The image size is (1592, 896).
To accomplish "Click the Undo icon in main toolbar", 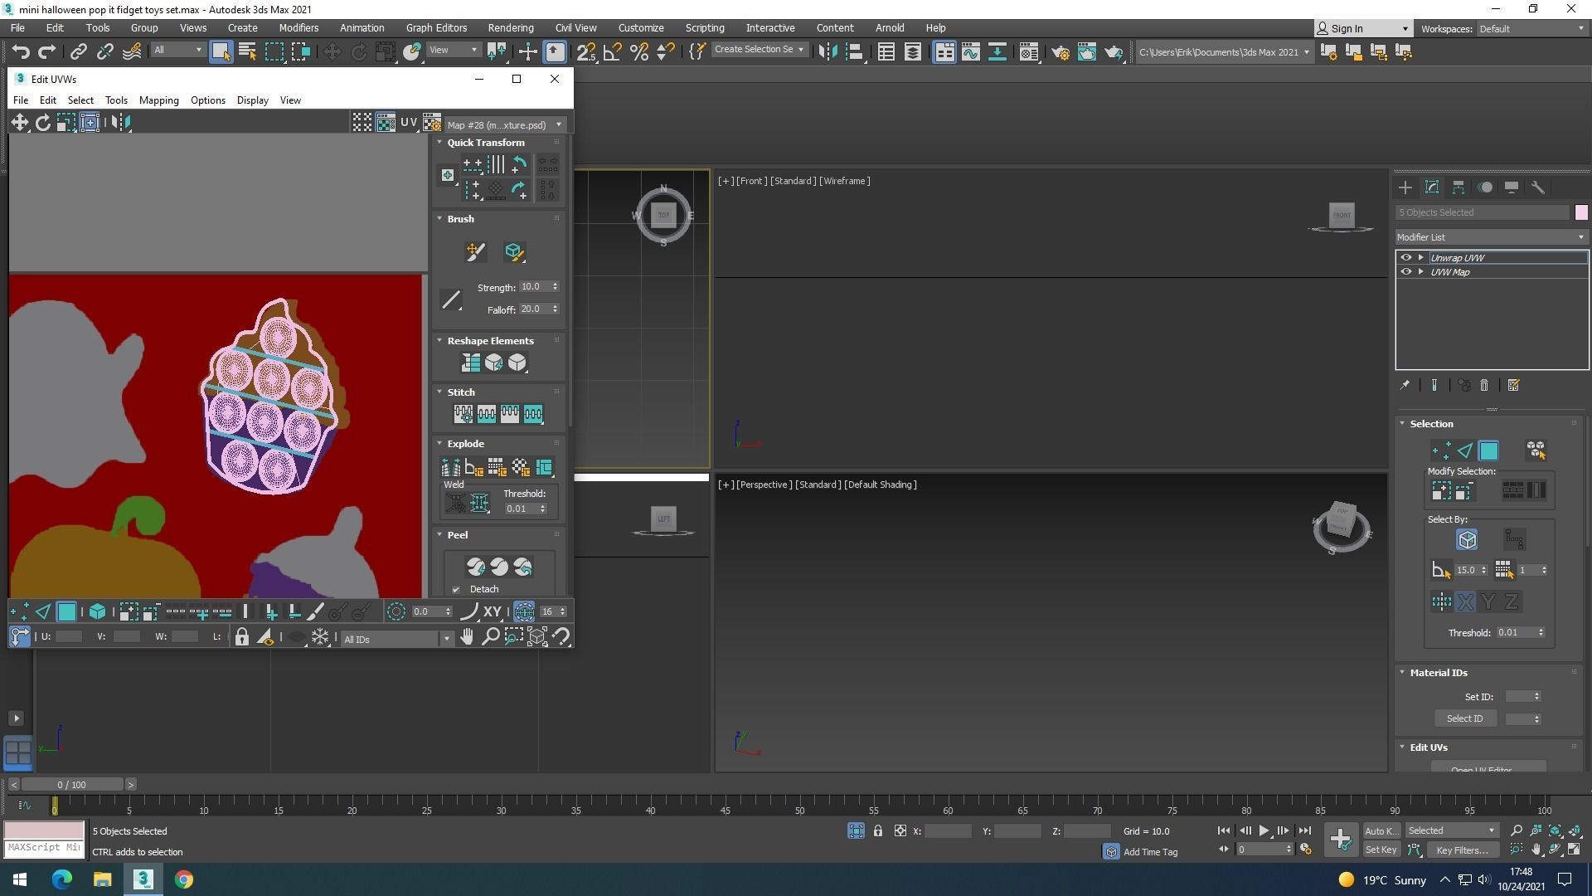I will (x=21, y=51).
